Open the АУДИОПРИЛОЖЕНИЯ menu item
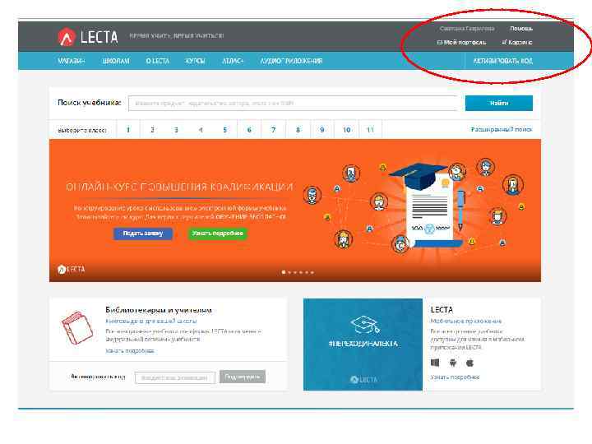This screenshot has height=444, width=592. [291, 61]
